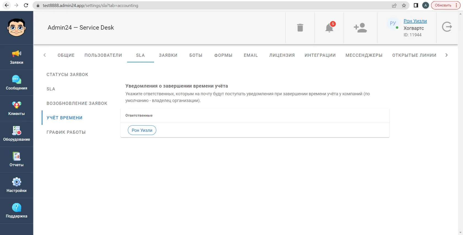Click the Ответственные field label
The height and width of the screenshot is (235, 463).
[x=139, y=115]
